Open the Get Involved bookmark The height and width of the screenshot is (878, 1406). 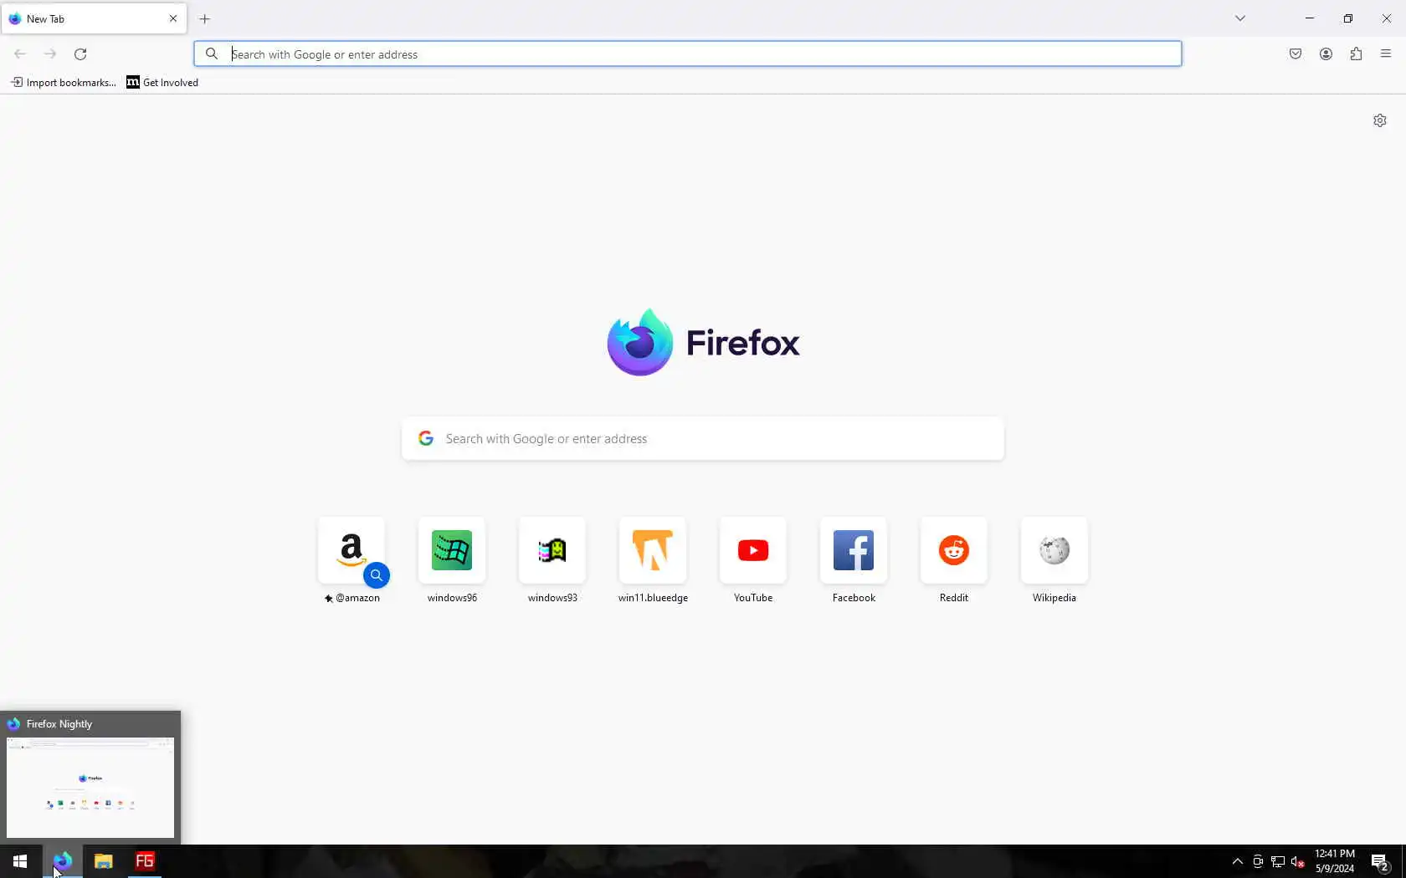pos(162,82)
